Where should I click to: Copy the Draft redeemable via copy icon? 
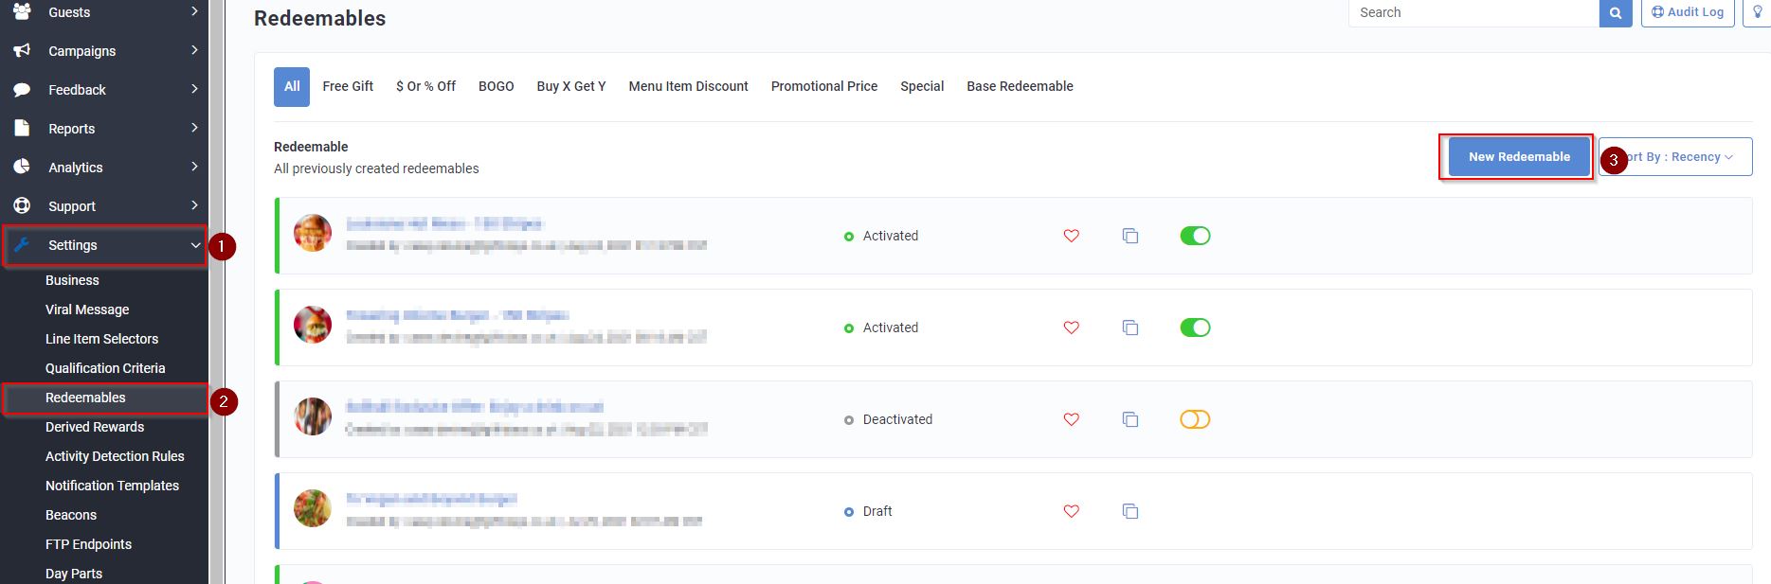[1129, 511]
